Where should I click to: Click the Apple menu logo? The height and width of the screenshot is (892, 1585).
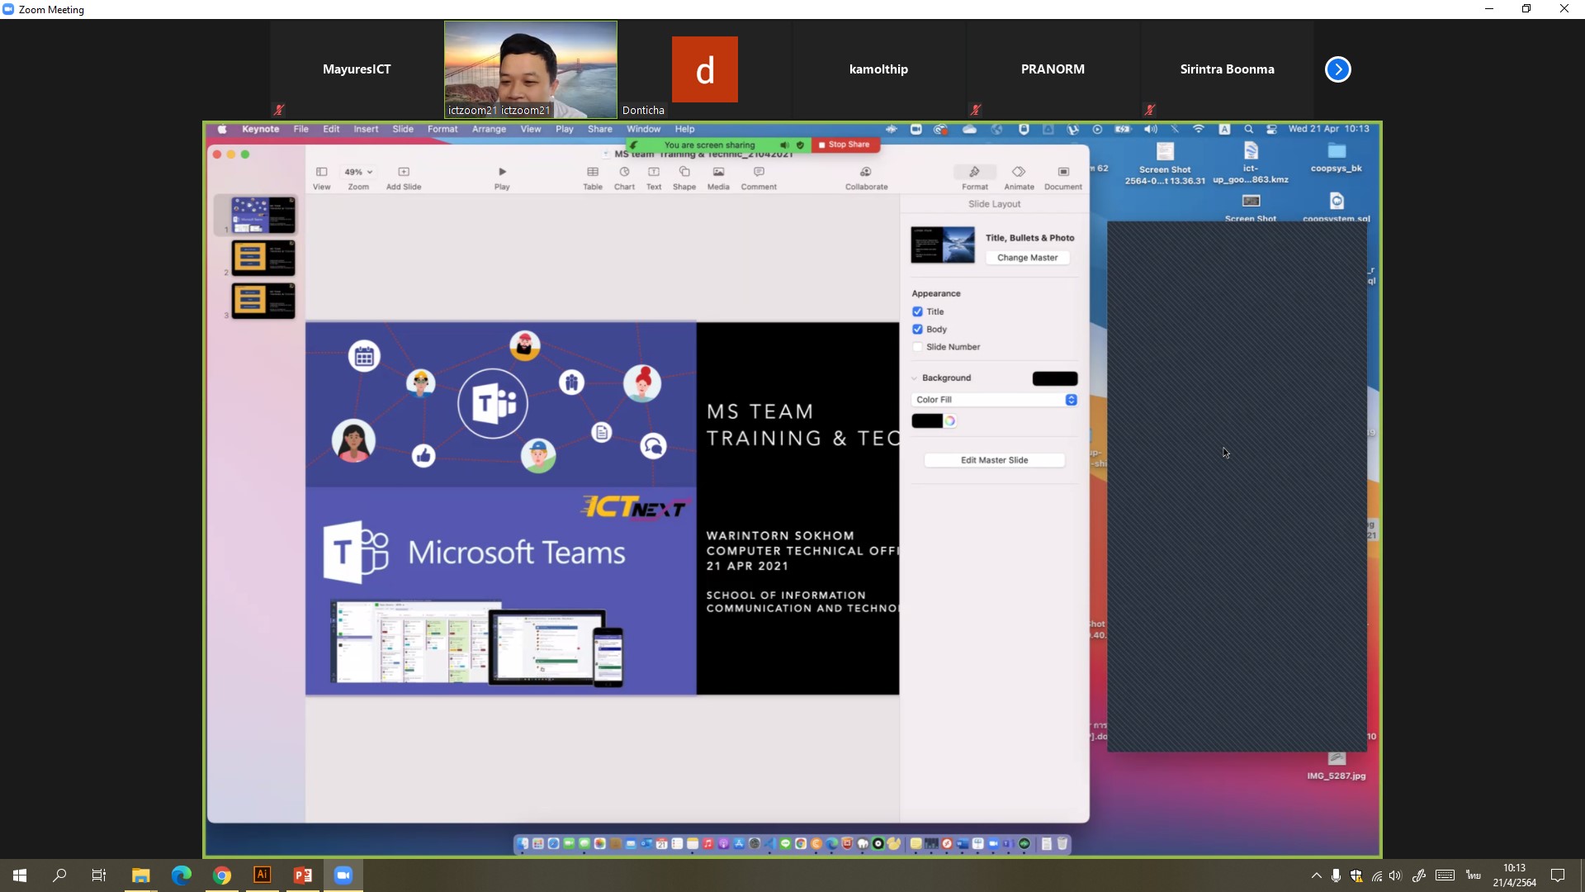(x=222, y=129)
